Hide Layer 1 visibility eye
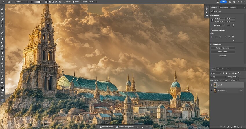Viewport: 246px width, 129px height. [211, 85]
